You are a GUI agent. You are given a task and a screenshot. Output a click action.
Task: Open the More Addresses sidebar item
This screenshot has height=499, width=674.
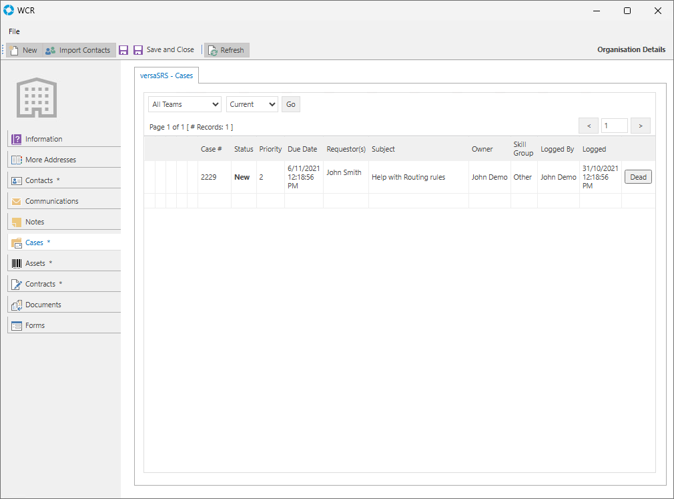click(50, 160)
